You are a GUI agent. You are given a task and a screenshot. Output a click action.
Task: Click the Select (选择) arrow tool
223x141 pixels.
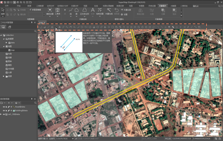[3, 11]
